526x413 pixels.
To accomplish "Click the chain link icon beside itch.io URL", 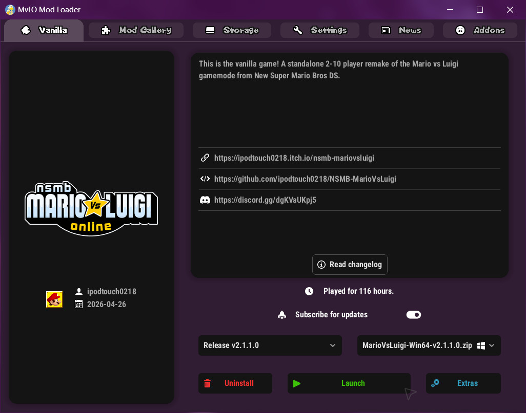I will tap(205, 158).
